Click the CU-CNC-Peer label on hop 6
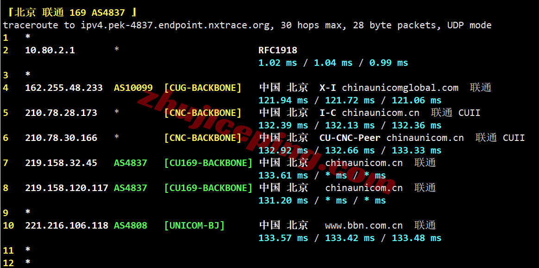 [350, 138]
